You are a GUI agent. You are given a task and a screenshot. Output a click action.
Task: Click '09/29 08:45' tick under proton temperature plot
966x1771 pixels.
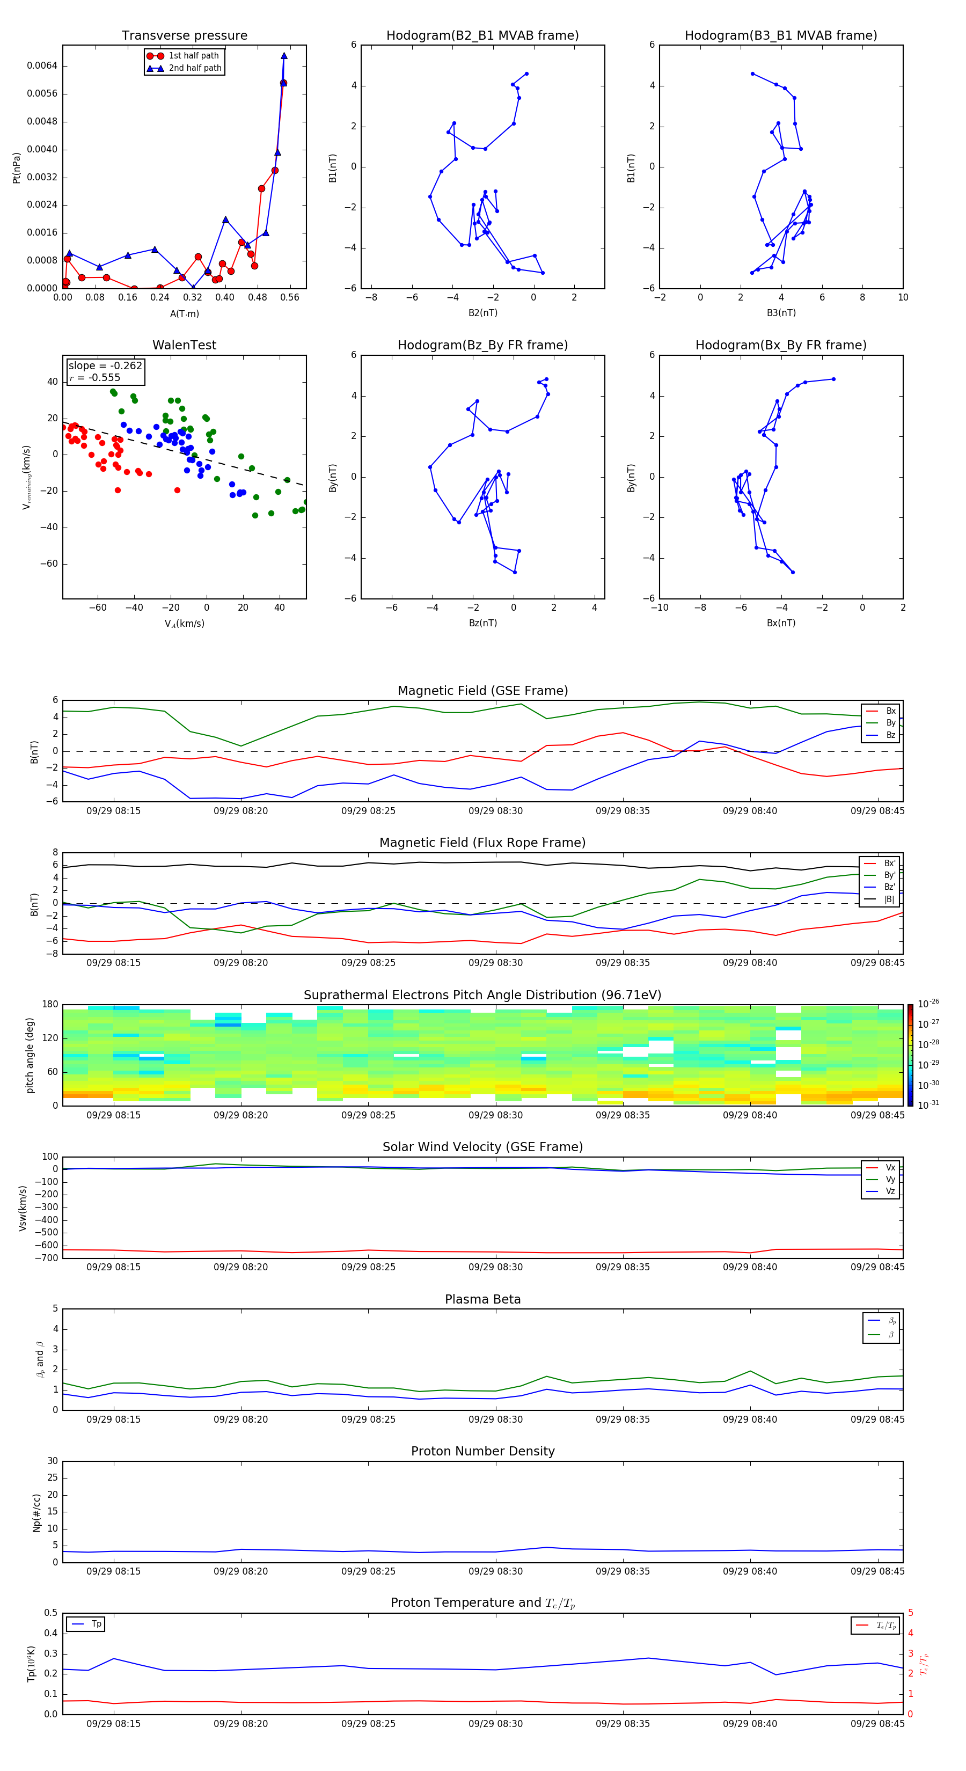877,1724
